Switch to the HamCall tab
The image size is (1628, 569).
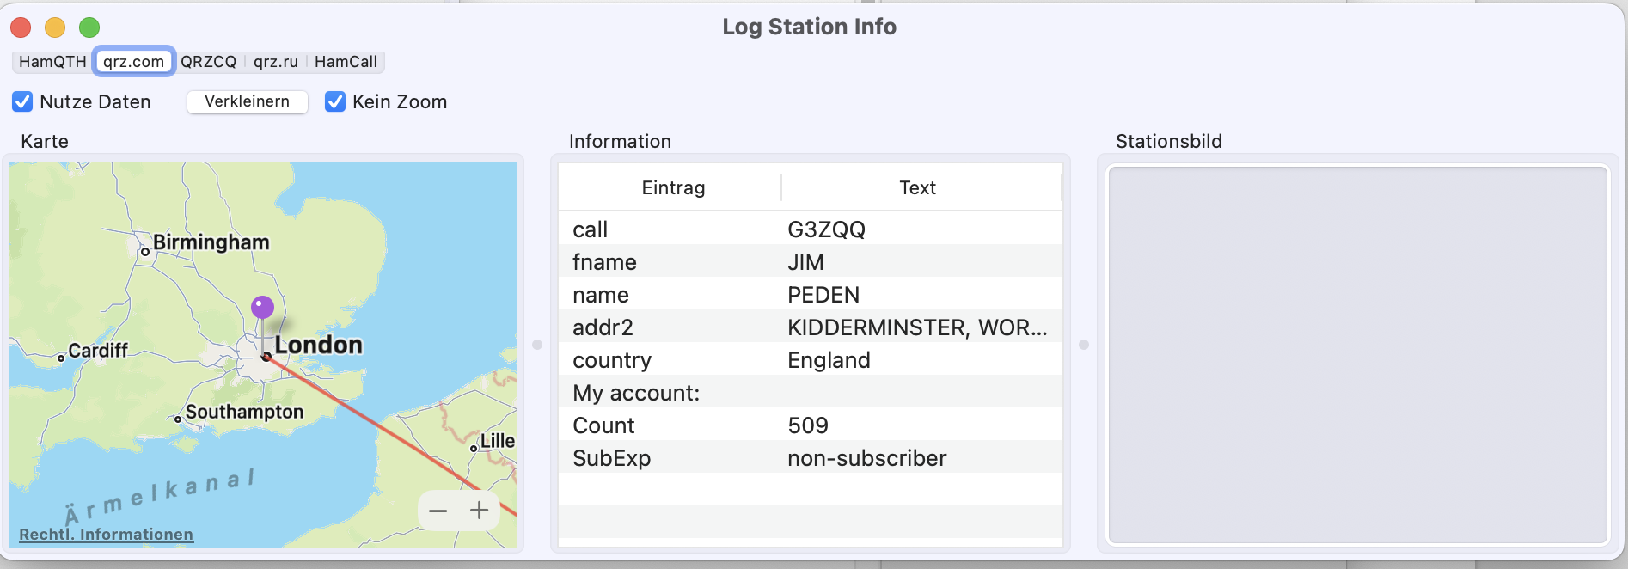point(346,62)
